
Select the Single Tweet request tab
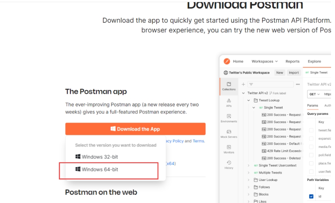[x=317, y=73]
